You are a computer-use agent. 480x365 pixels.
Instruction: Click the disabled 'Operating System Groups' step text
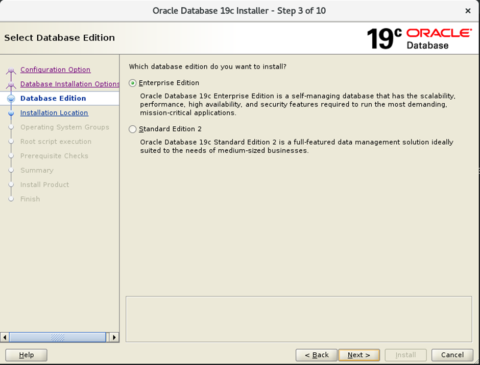click(64, 127)
